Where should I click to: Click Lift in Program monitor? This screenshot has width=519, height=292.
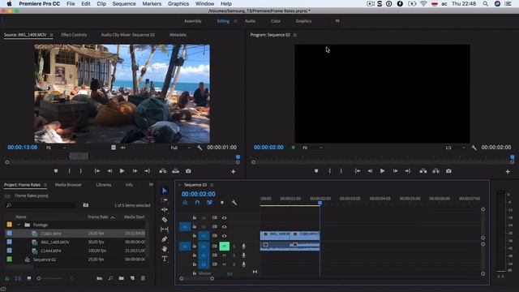click(423, 171)
